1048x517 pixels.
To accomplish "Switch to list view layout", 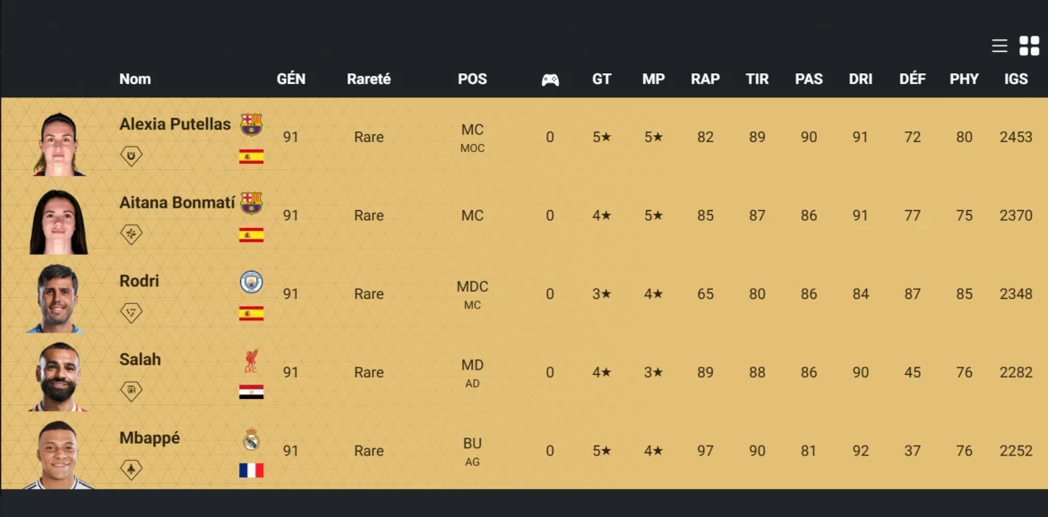I will coord(999,45).
